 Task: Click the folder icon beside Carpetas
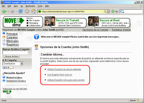pos(4,37)
